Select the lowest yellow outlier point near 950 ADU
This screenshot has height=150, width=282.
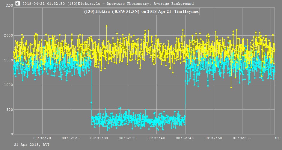[231, 87]
